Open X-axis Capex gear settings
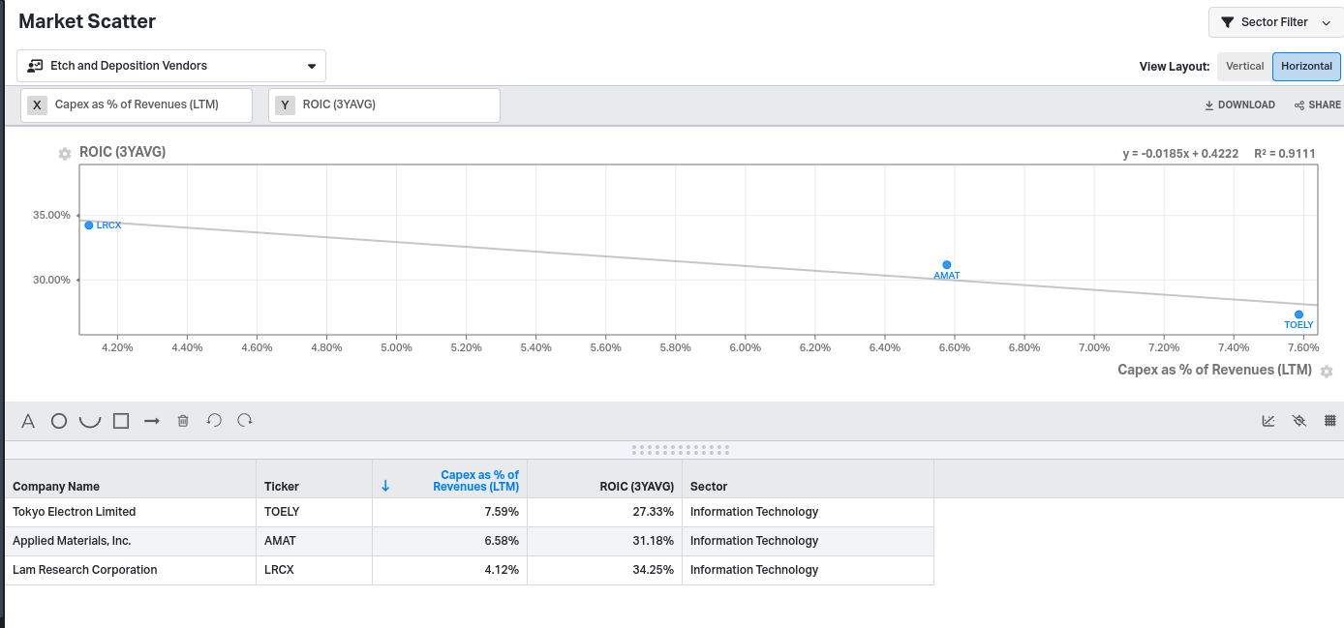 tap(1327, 372)
